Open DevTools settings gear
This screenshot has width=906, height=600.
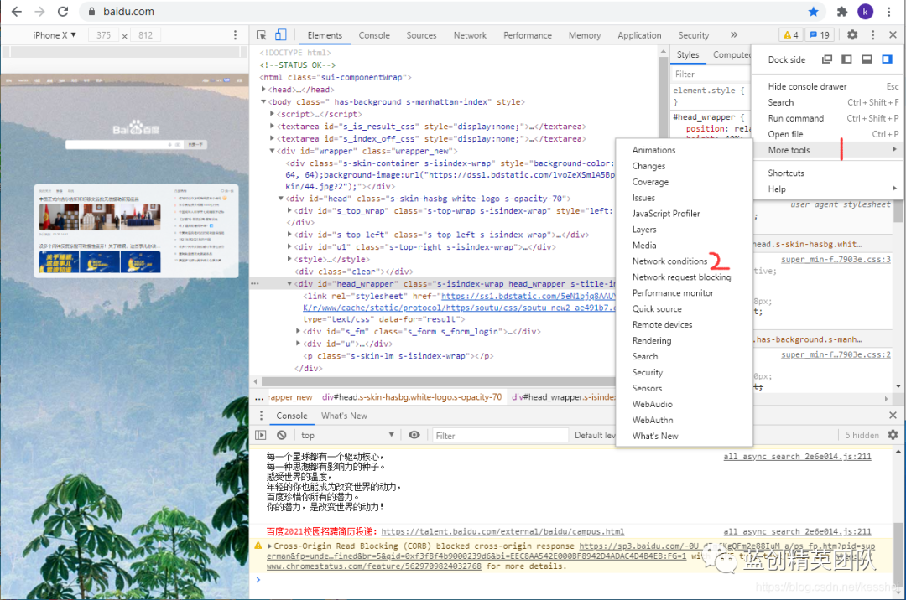[x=852, y=35]
